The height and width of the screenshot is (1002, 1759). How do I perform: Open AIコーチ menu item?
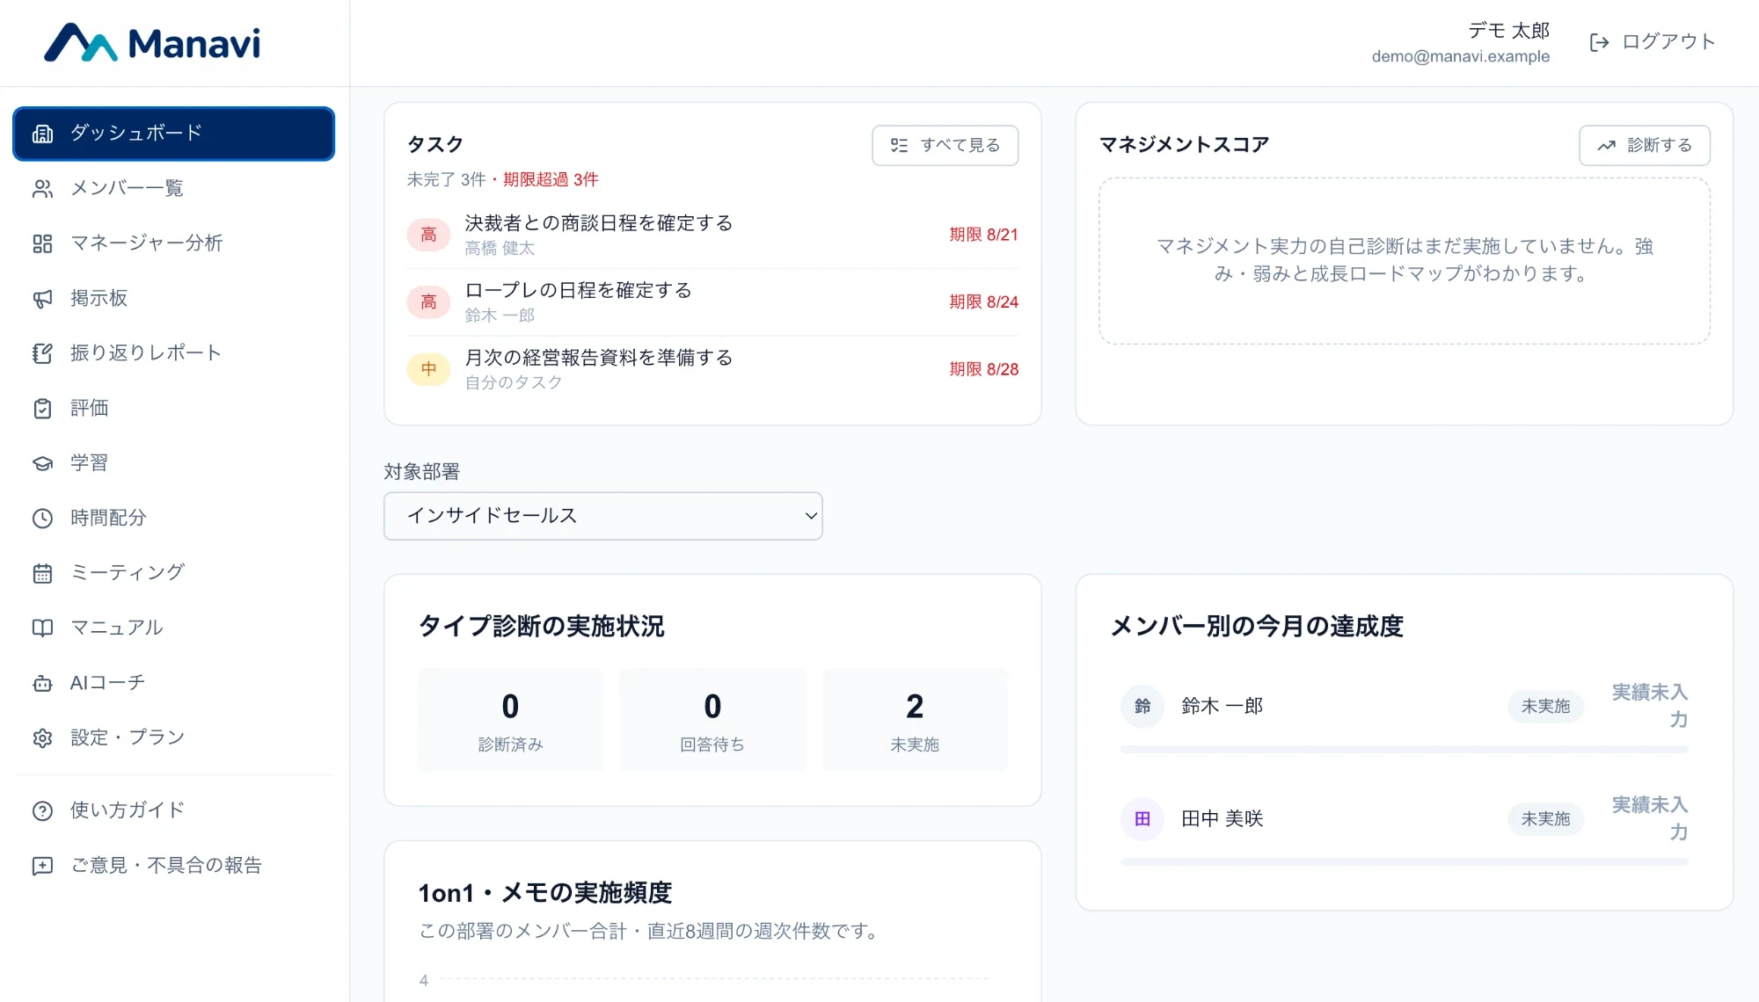(173, 683)
